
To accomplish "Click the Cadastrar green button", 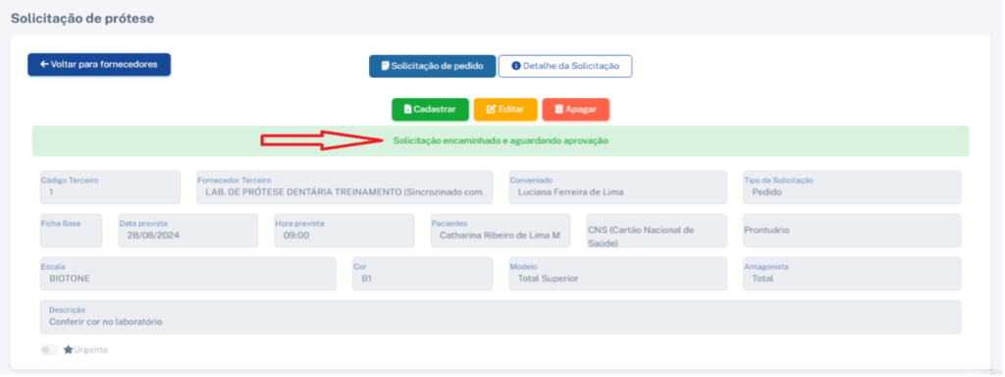I will (430, 110).
